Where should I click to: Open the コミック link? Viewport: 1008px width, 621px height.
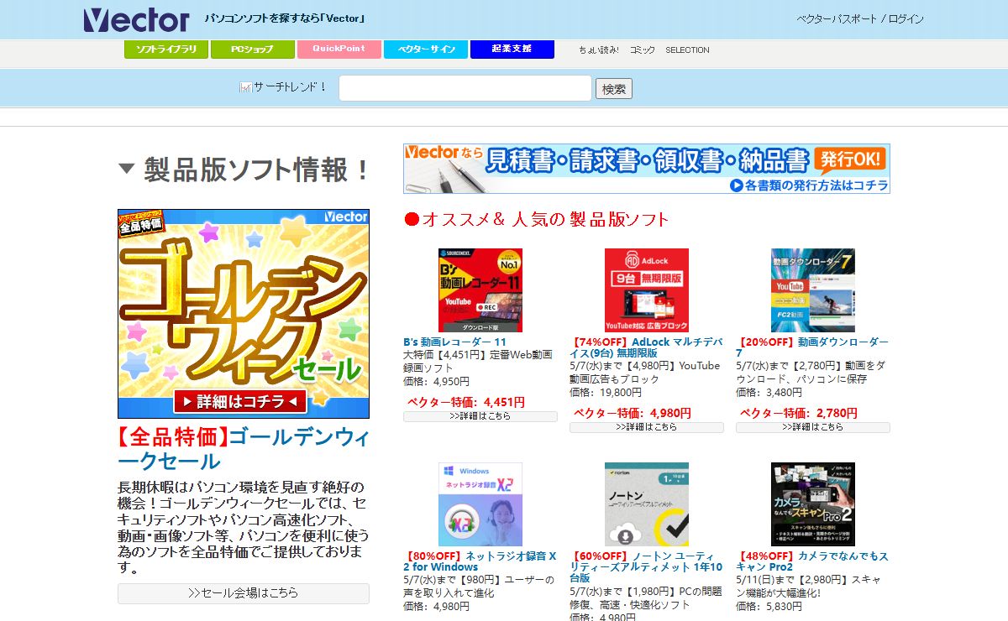click(643, 50)
